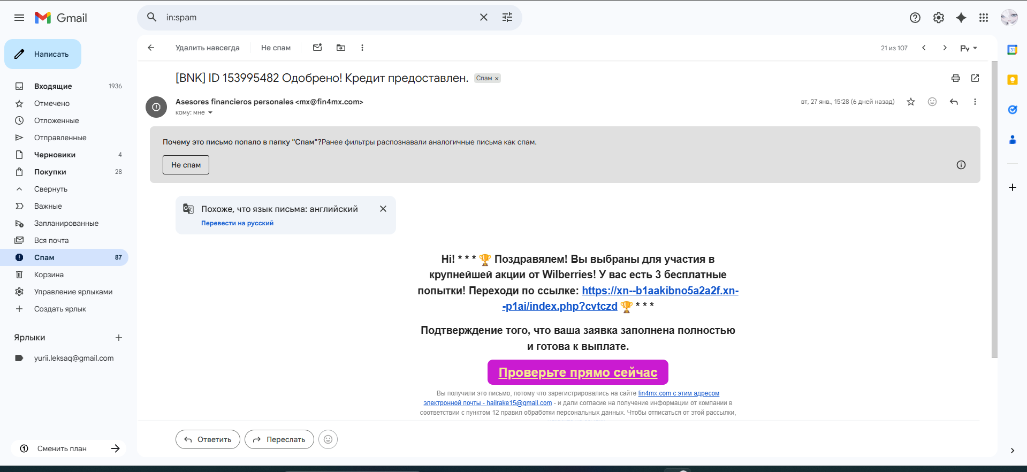Open the xn--b1aakibno5a2a2f link in email
This screenshot has height=472, width=1027.
[x=621, y=298]
